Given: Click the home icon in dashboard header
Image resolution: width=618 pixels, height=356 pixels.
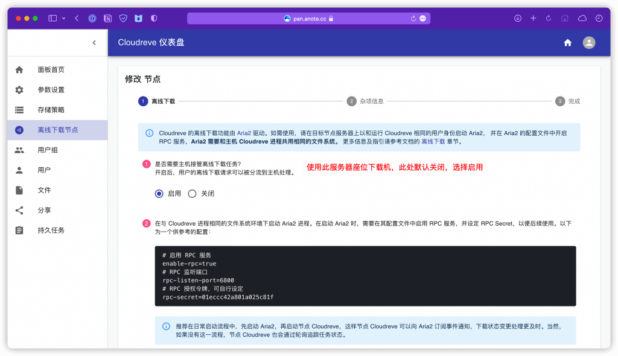Looking at the screenshot, I should (567, 43).
